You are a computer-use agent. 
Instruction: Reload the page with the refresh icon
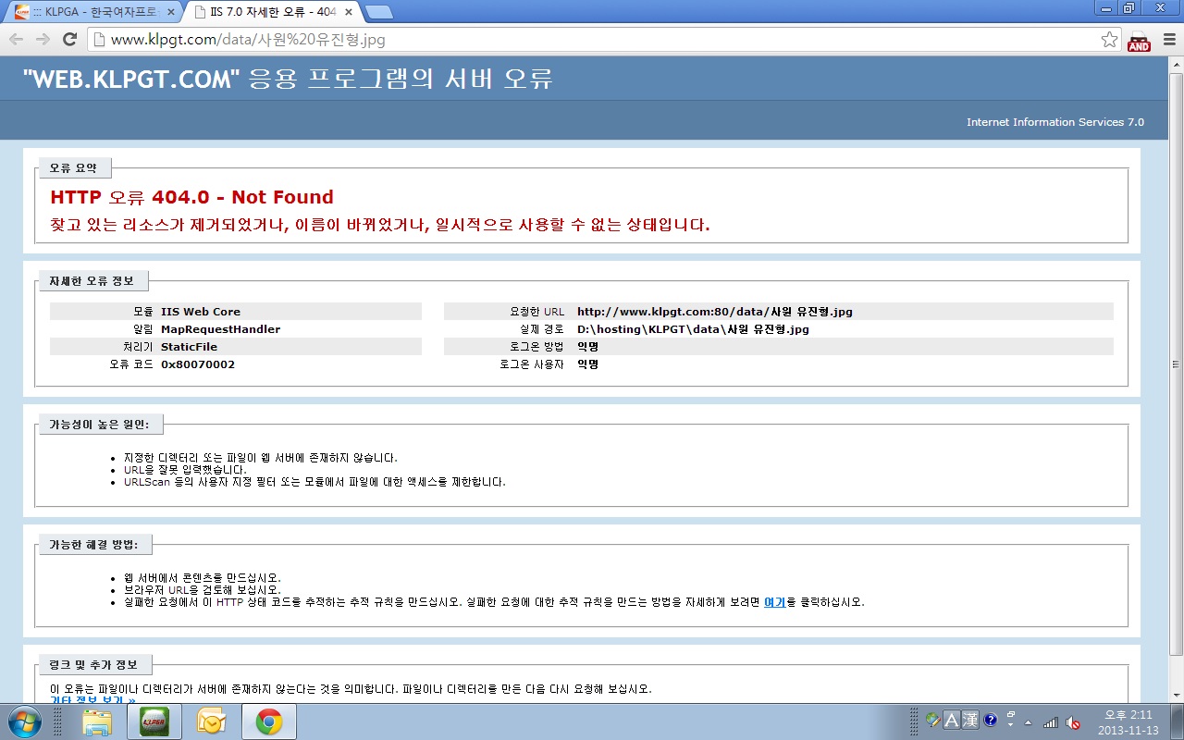point(69,40)
